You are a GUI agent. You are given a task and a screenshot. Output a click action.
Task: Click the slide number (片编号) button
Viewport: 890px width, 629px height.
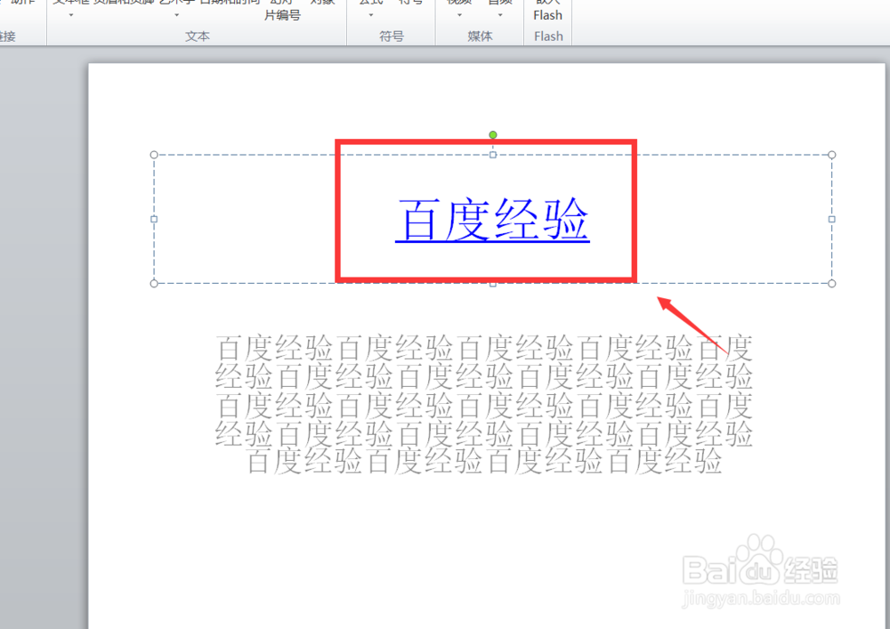(282, 12)
